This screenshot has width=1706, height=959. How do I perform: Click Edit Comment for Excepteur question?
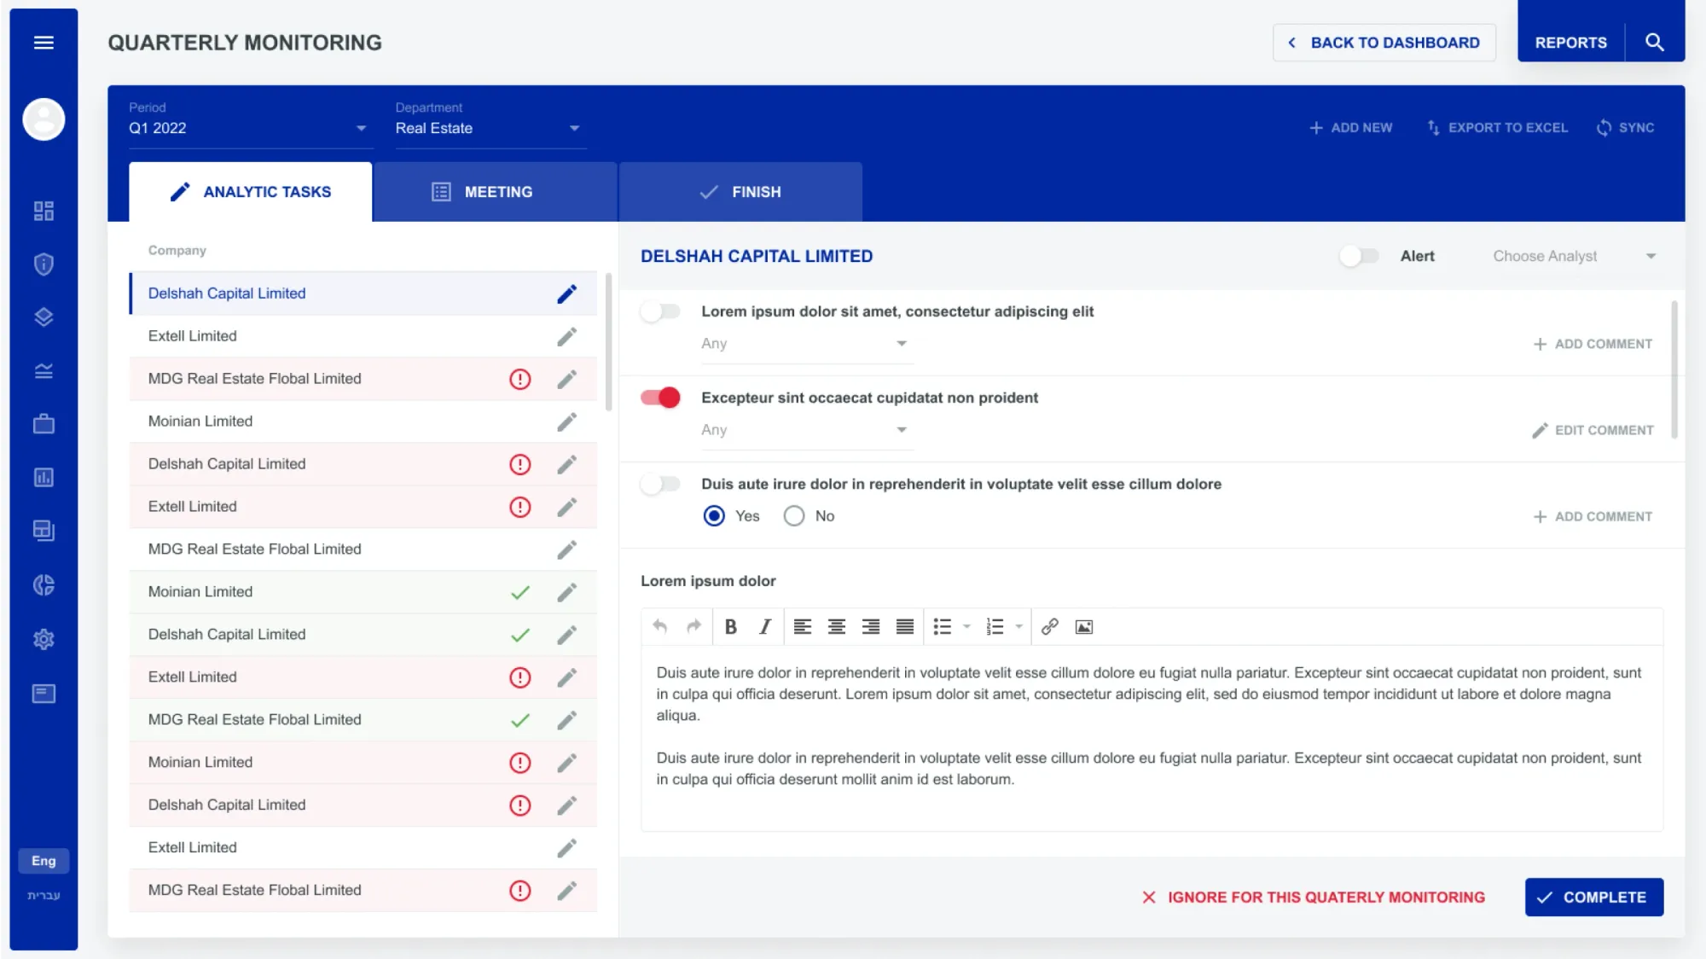[1593, 430]
